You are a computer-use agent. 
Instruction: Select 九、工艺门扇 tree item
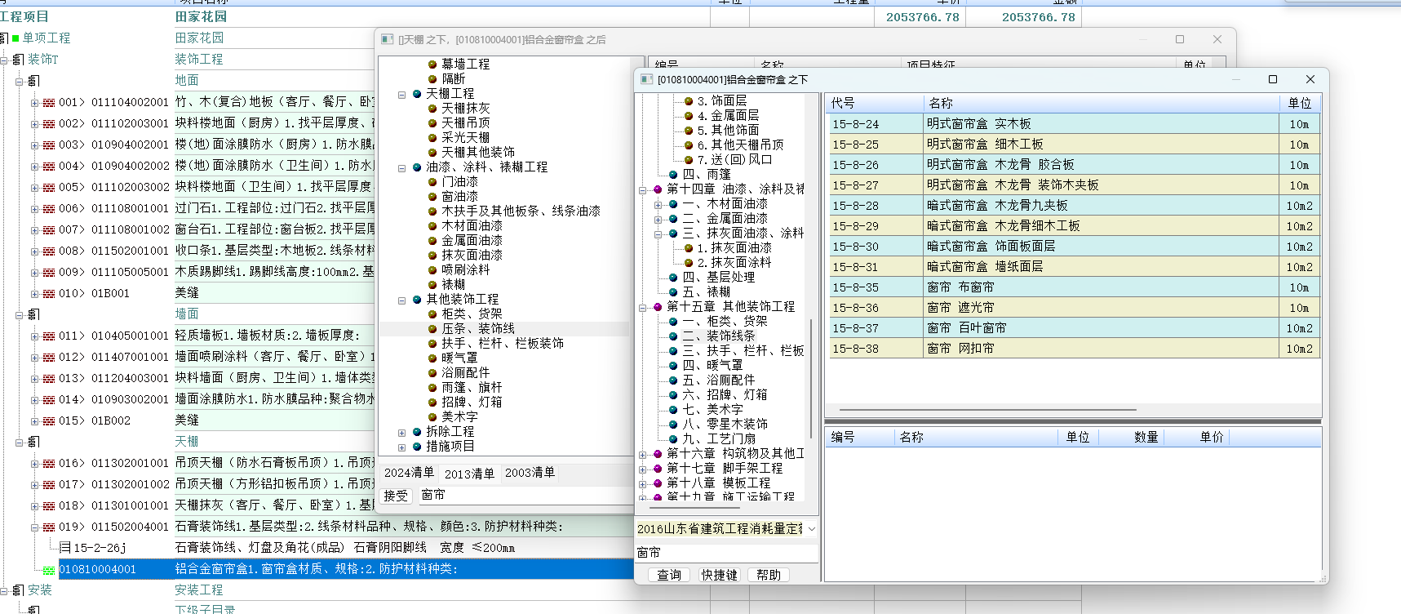[719, 439]
